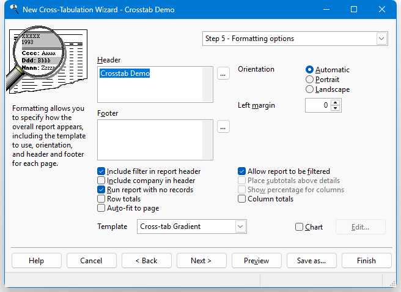Viewport: 401px width, 292px height.
Task: Open the Header editor ellipsis button
Action: click(x=223, y=73)
